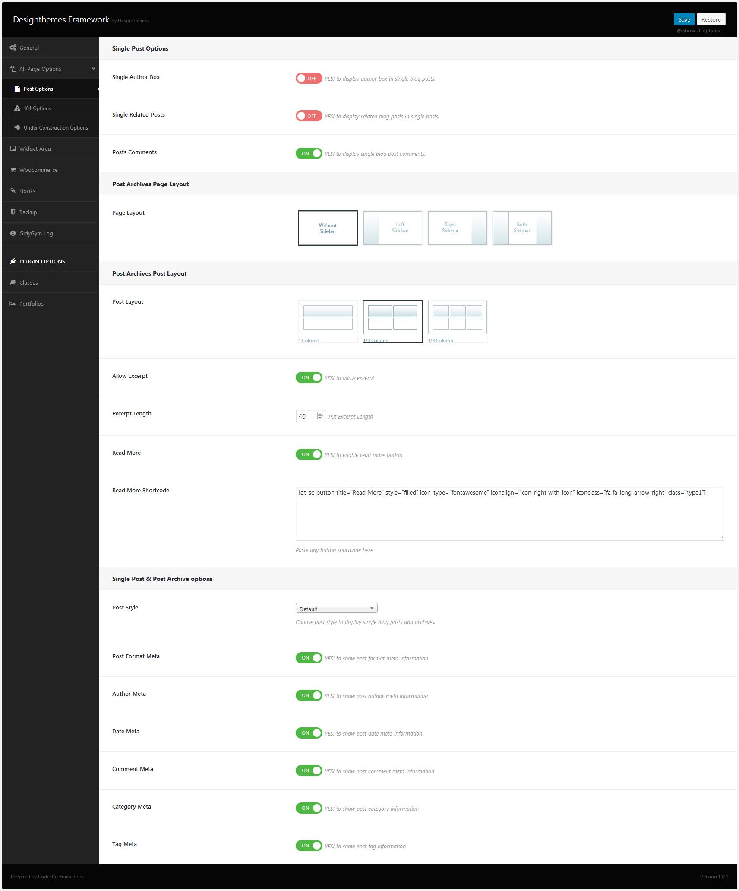Choose the Without Sidebar page layout
Image resolution: width=739 pixels, height=891 pixels.
pos(328,228)
